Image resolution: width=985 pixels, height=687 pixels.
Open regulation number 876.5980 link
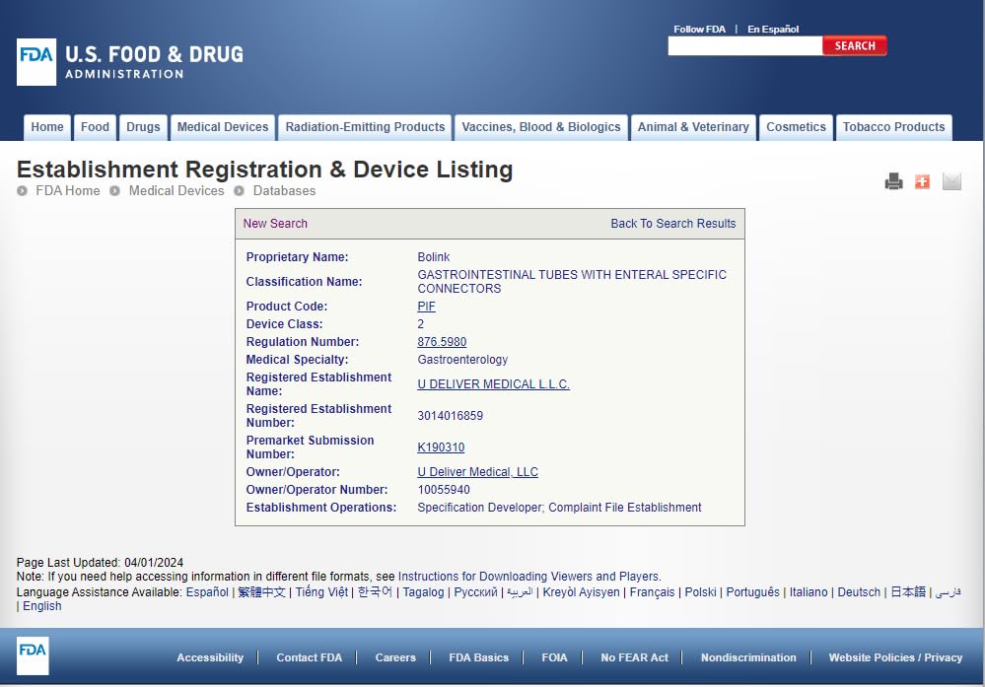pyautogui.click(x=442, y=342)
